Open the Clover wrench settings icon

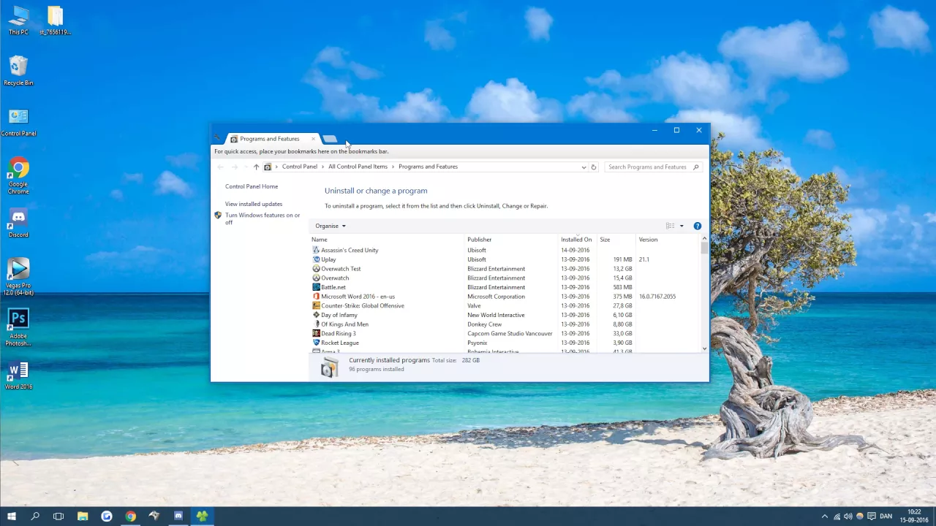tap(217, 138)
